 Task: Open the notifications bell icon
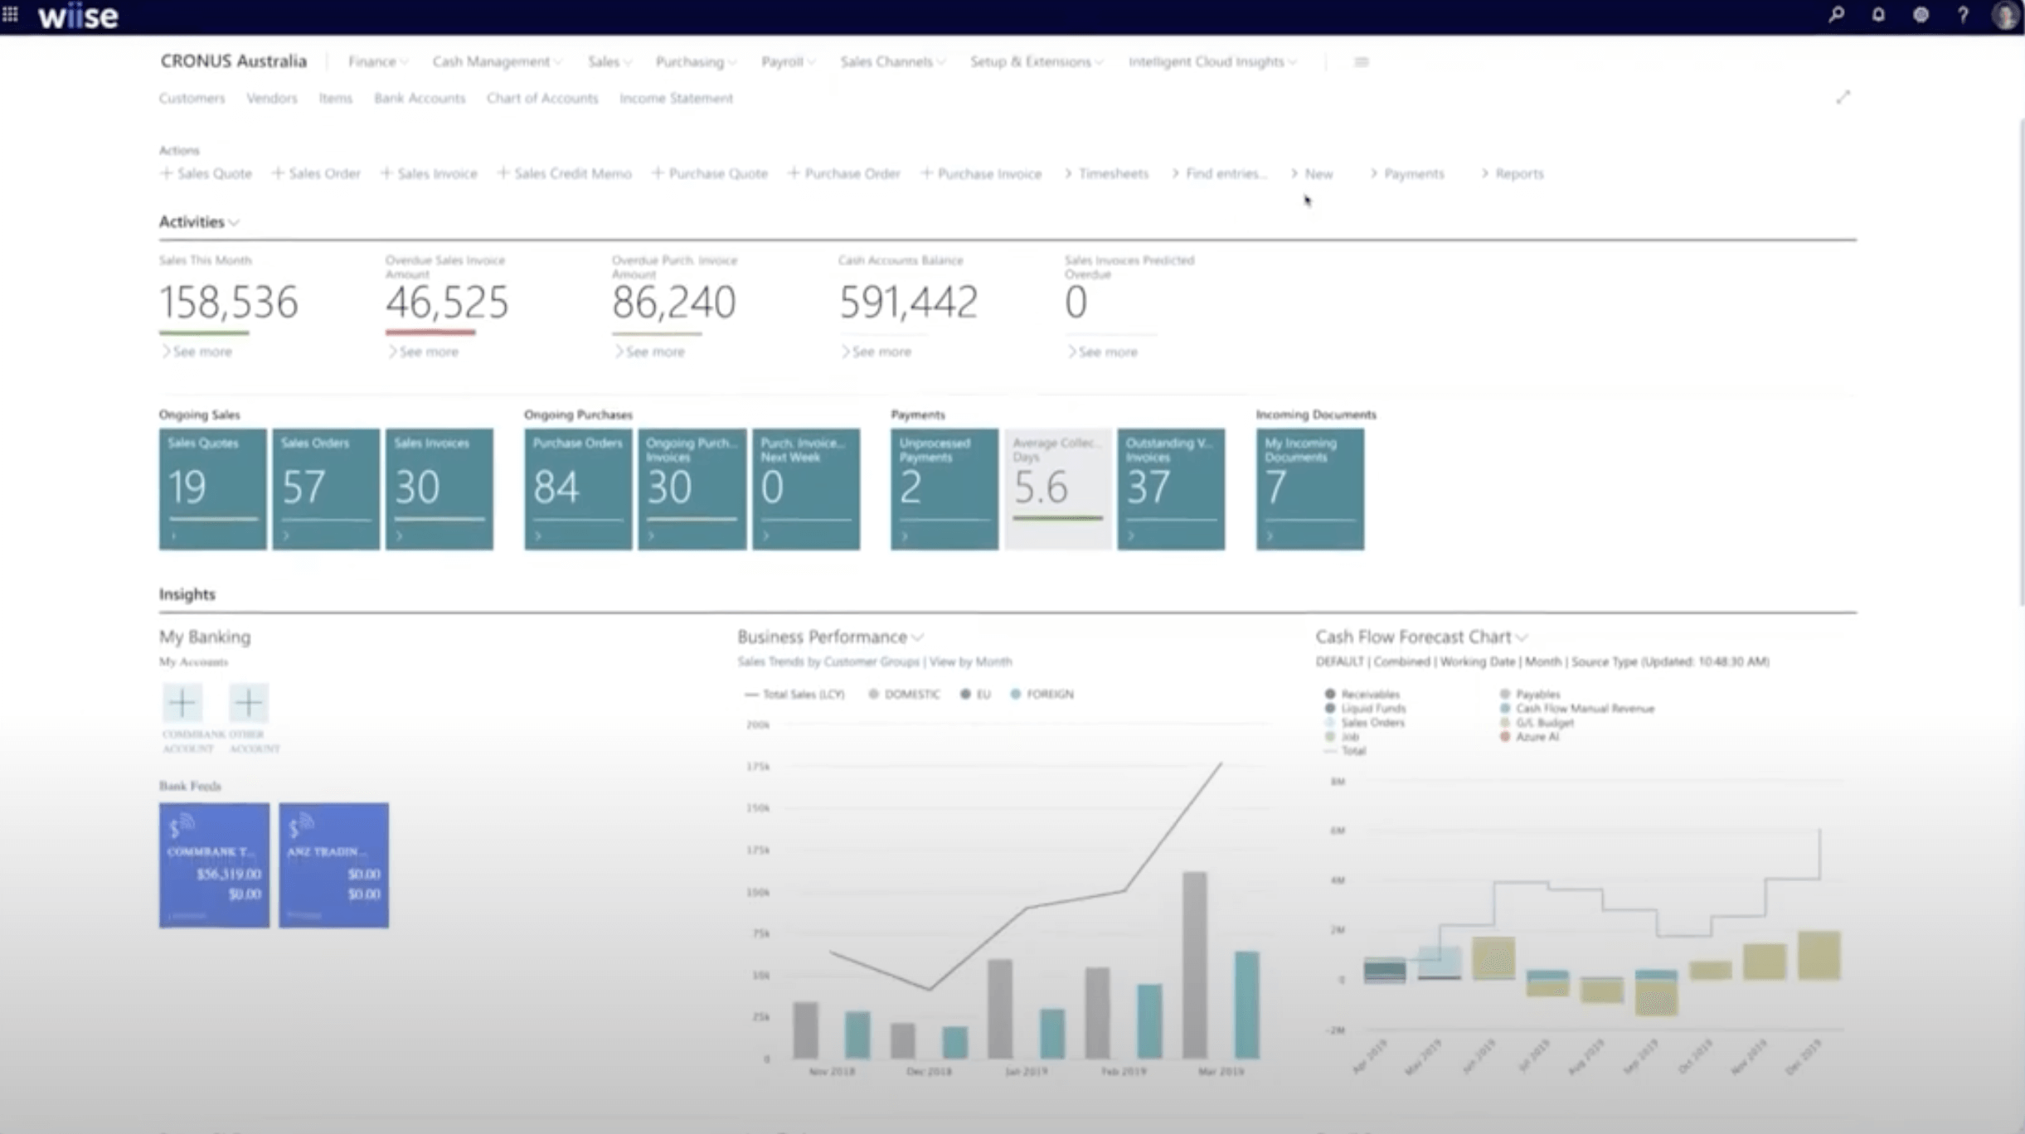pos(1878,15)
